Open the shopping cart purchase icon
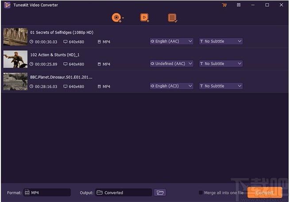Image resolution: width=290 pixels, height=202 pixels. [x=224, y=5]
